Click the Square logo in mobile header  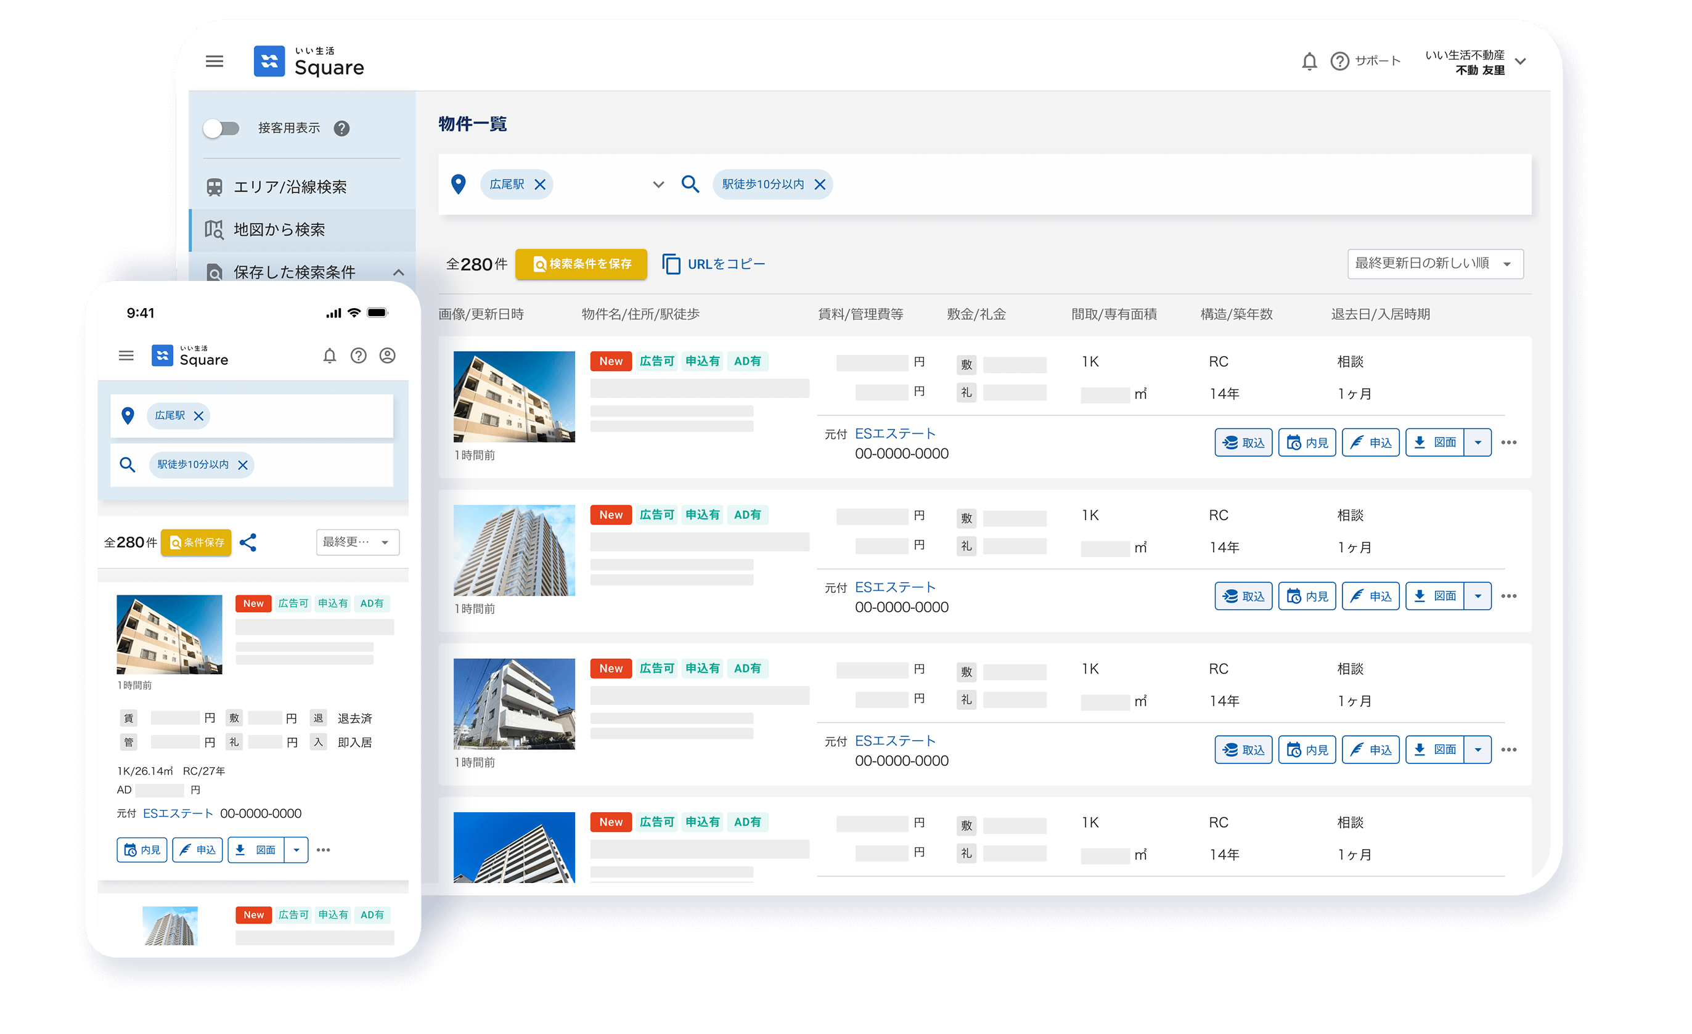pyautogui.click(x=189, y=356)
